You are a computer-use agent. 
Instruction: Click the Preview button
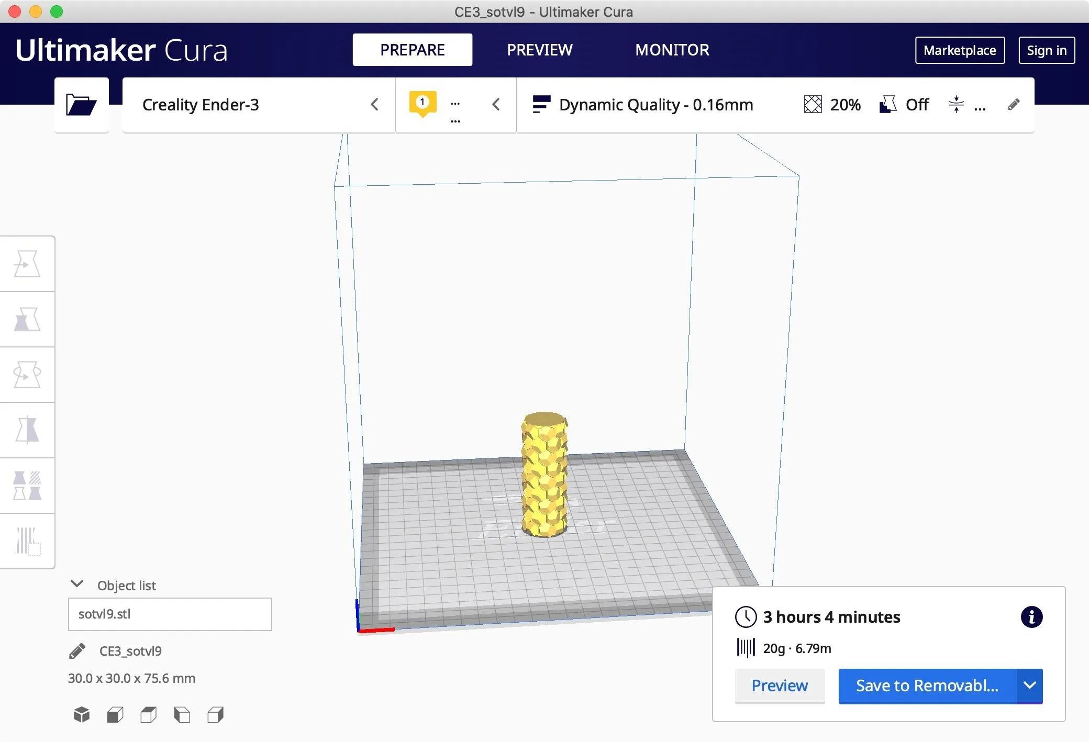780,686
